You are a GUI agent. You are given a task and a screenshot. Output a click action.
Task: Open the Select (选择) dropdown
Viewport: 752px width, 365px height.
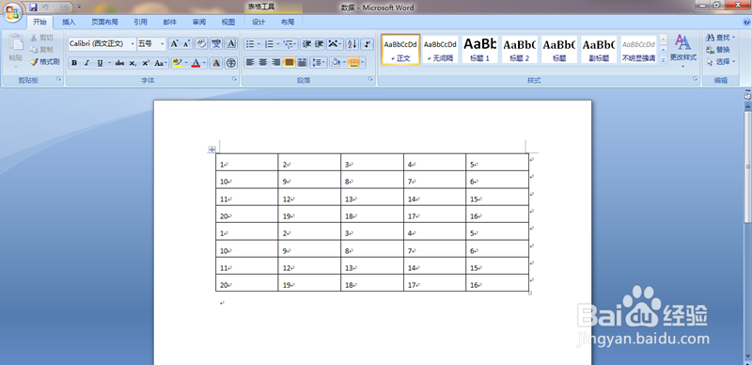pos(720,61)
